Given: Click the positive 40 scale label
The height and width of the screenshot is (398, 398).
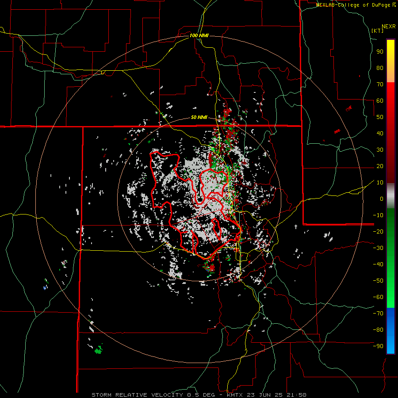Looking at the screenshot, I should [x=380, y=133].
